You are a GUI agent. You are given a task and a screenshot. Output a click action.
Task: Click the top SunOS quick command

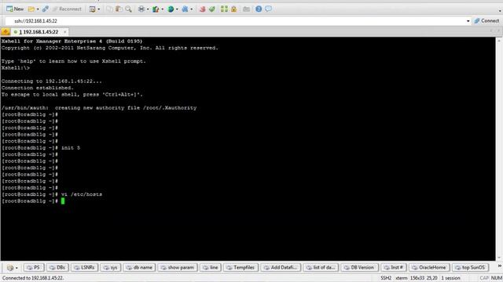coord(470,268)
